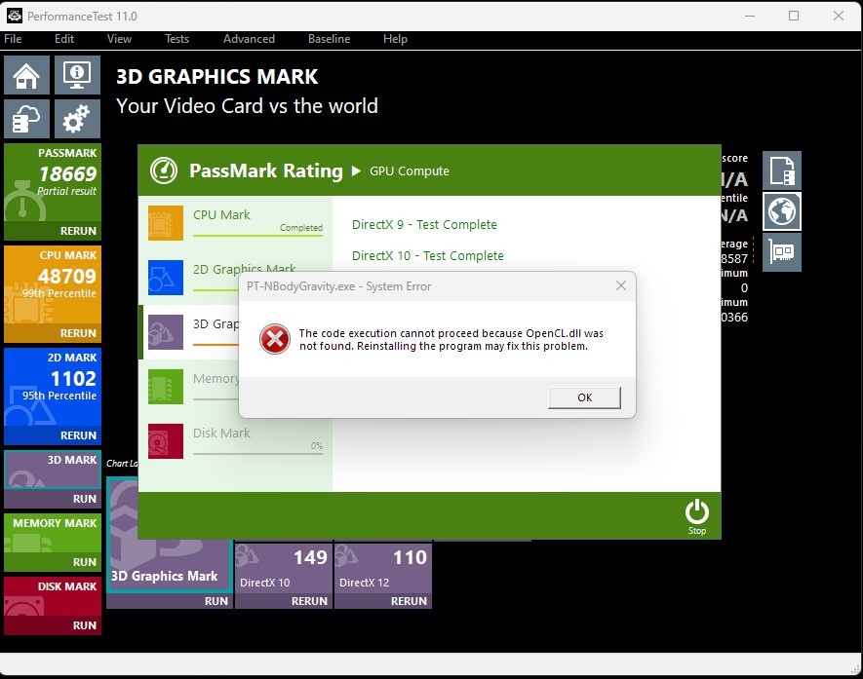
Task: Click the OpenCL.dll not found error message
Action: pos(451,339)
